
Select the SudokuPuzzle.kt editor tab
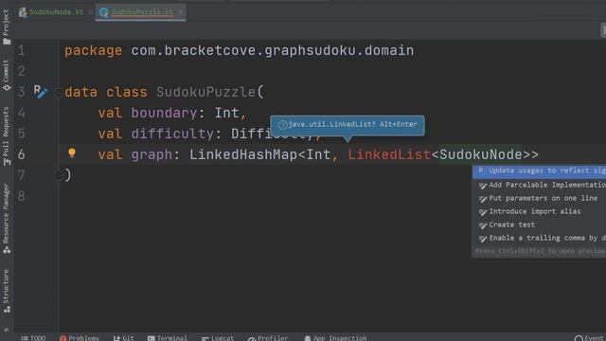coord(141,12)
